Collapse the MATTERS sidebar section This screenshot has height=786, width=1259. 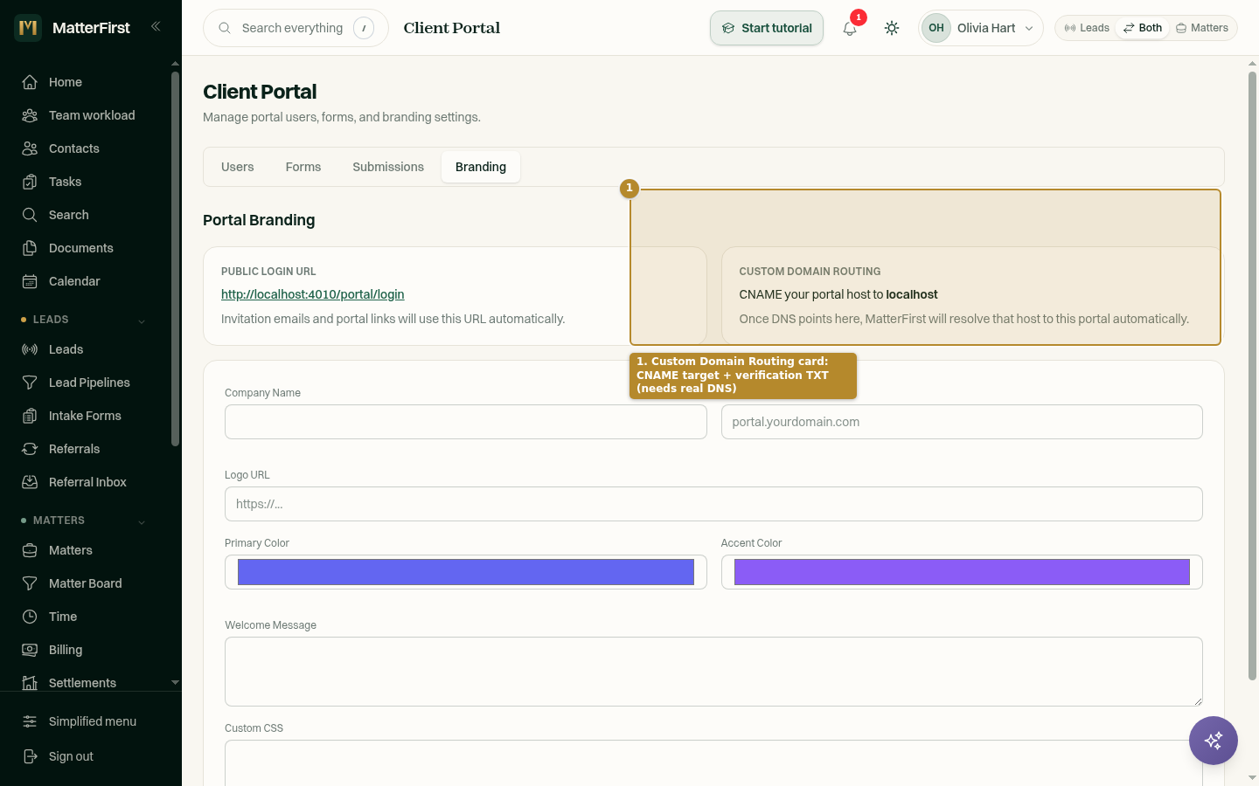pyautogui.click(x=142, y=521)
